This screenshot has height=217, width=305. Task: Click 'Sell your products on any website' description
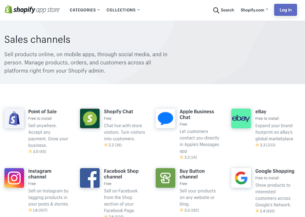coord(198,197)
